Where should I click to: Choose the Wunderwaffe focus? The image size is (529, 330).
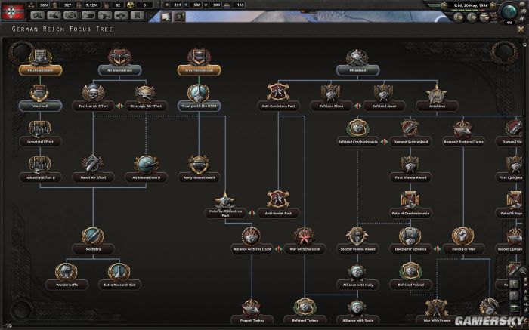click(x=67, y=277)
